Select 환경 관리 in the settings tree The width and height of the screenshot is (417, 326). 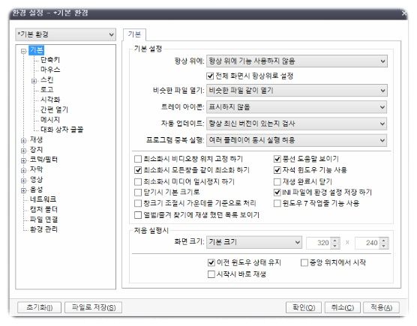[x=43, y=229]
